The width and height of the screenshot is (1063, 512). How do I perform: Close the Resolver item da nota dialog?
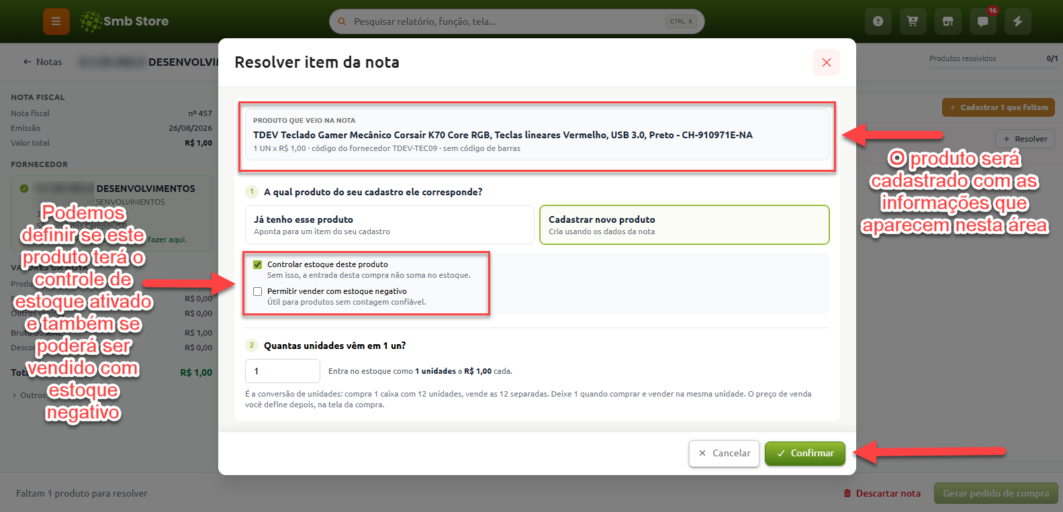(x=827, y=62)
